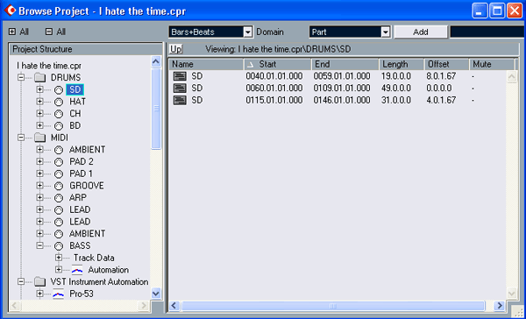Click the track icon beside ARP
The width and height of the screenshot is (526, 319).
(x=59, y=198)
